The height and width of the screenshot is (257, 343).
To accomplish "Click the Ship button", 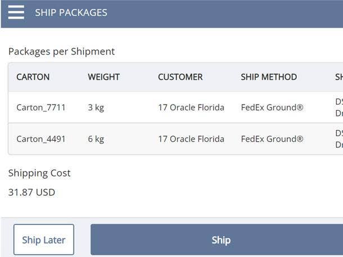I will [221, 240].
